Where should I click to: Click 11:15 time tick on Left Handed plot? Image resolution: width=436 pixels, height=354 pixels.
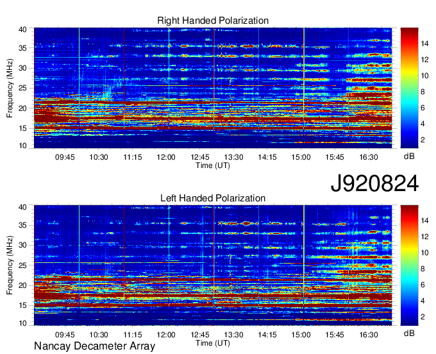[x=132, y=335]
